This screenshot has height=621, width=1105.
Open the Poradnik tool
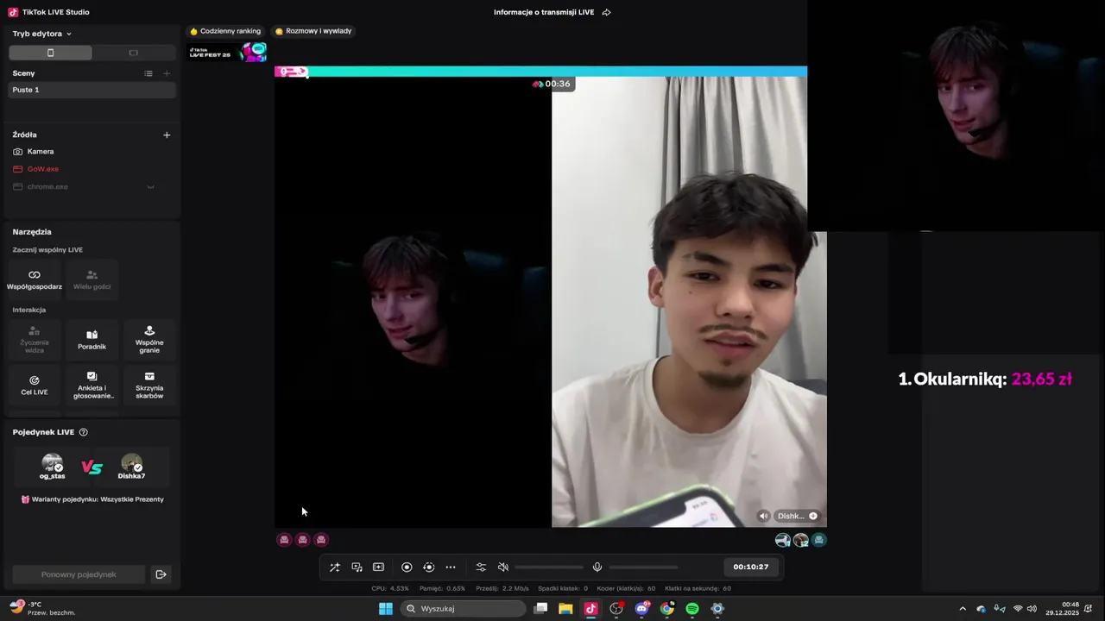tap(92, 340)
